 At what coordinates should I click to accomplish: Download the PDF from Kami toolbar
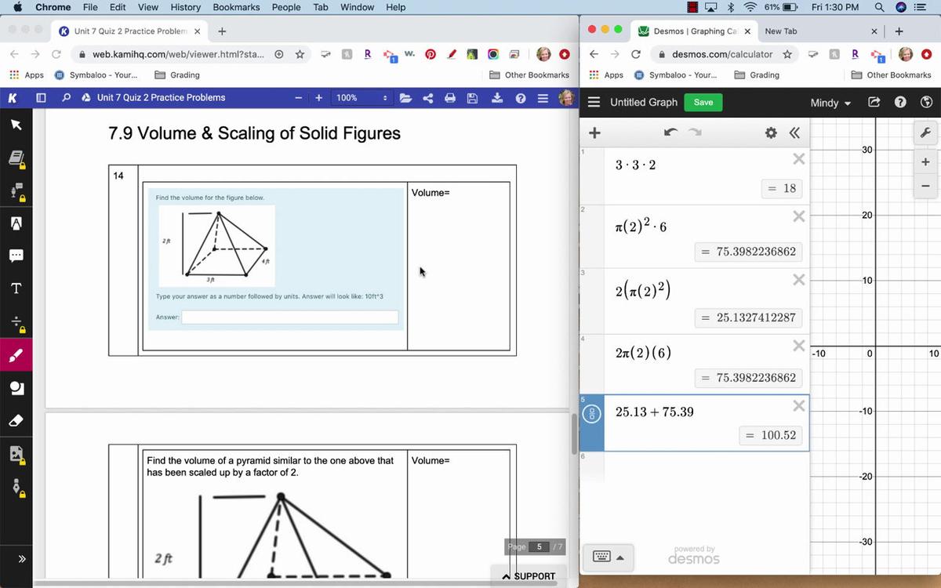point(496,98)
